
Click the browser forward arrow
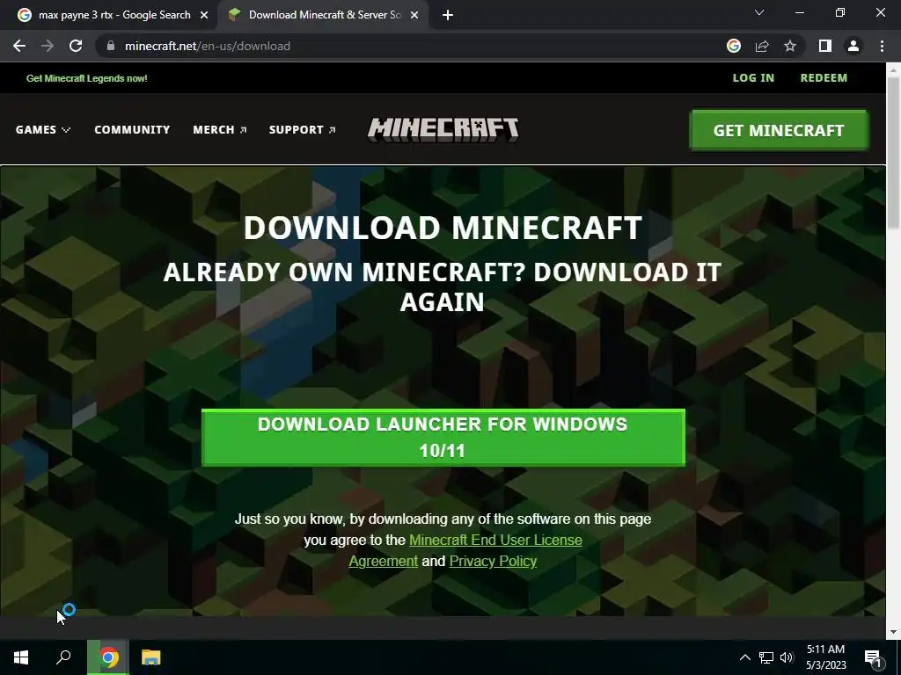click(x=48, y=46)
